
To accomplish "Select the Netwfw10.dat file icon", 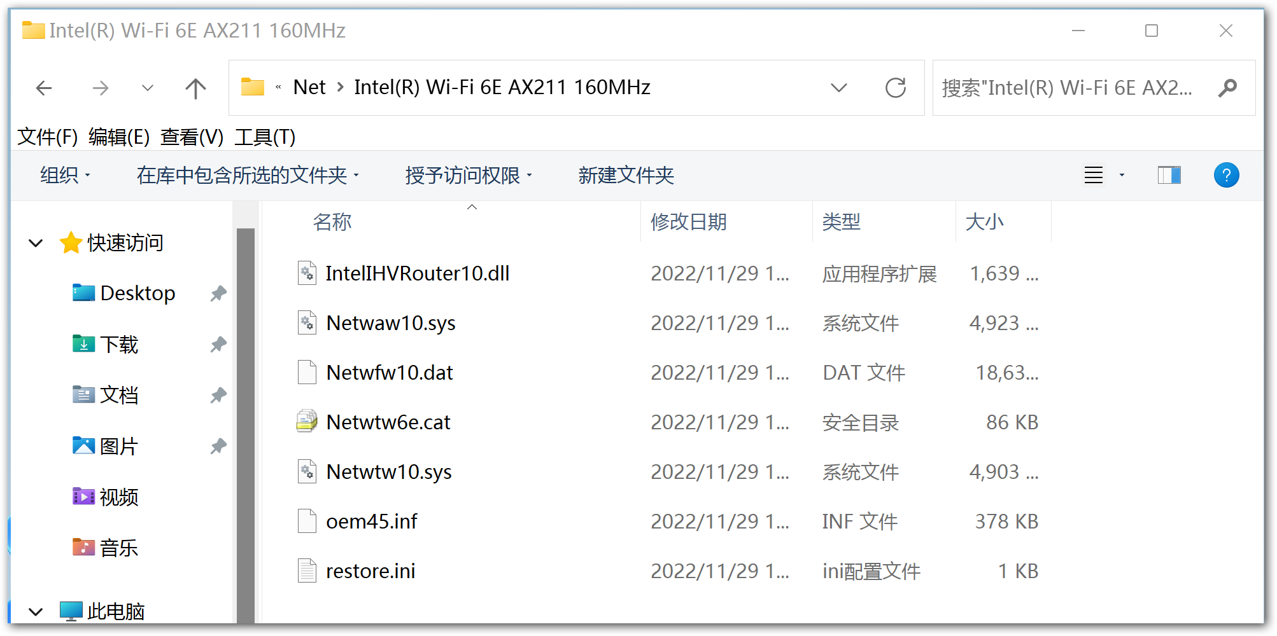I will [x=307, y=373].
